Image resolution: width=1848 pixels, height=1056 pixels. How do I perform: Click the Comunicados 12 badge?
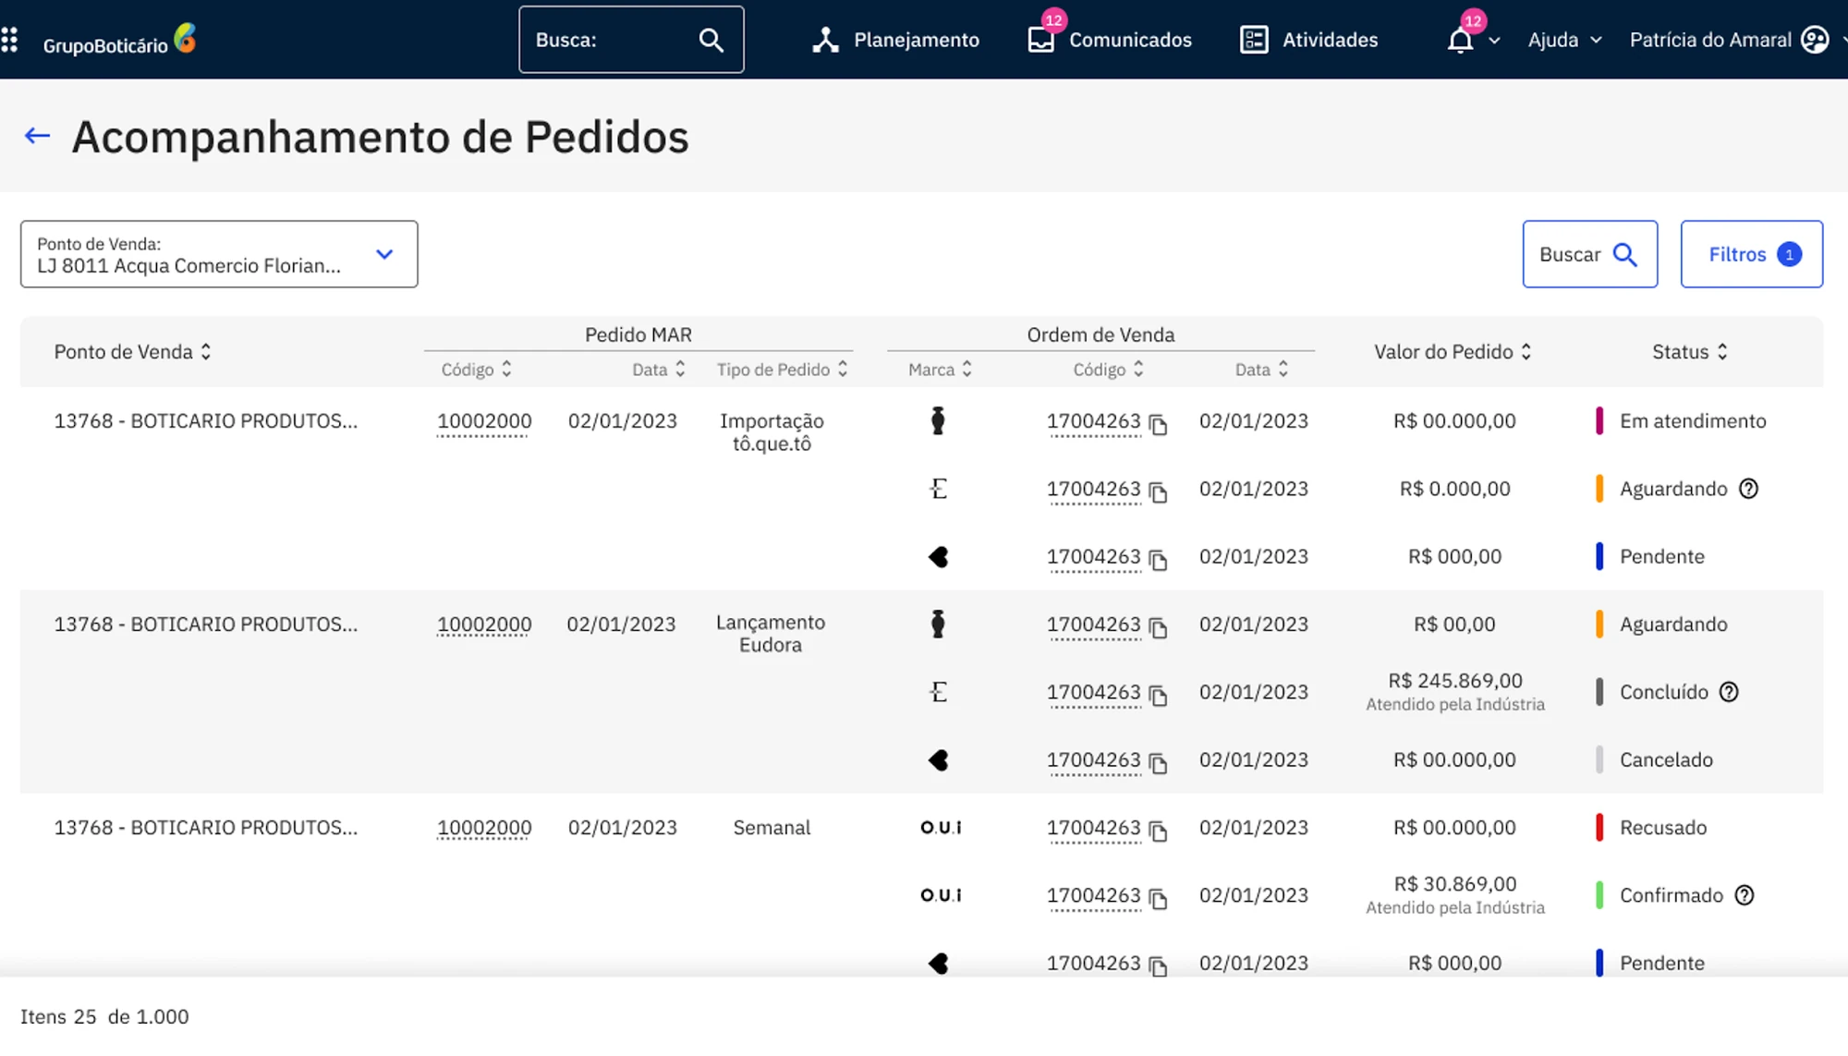point(1053,20)
